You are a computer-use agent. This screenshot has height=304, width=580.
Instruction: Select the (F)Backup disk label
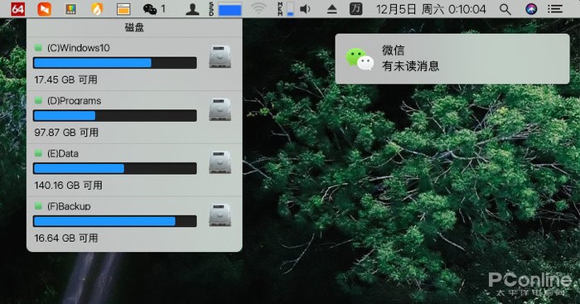(x=69, y=206)
